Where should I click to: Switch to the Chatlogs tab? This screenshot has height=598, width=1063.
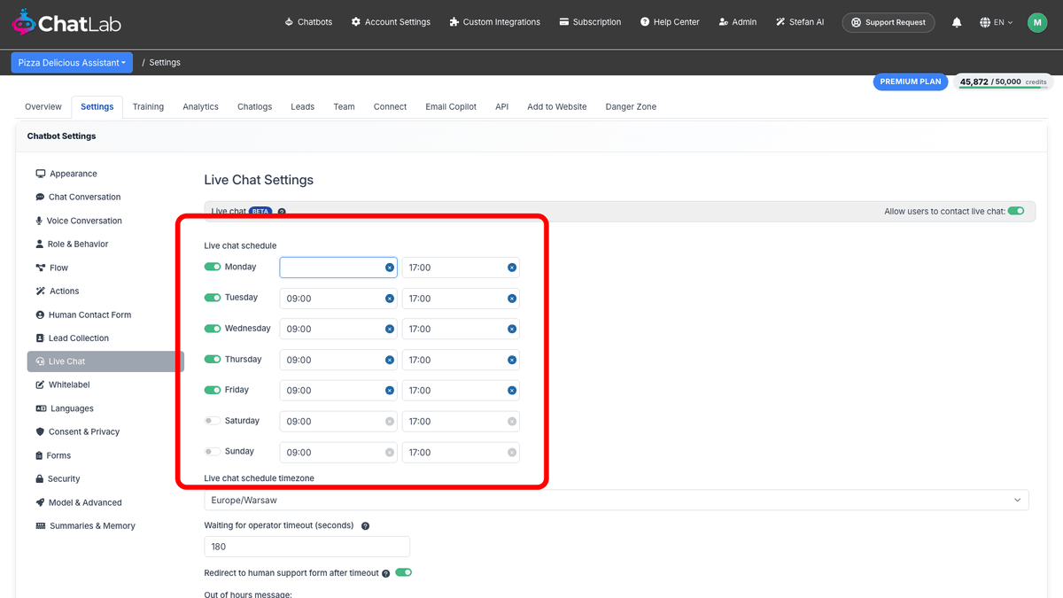[255, 106]
